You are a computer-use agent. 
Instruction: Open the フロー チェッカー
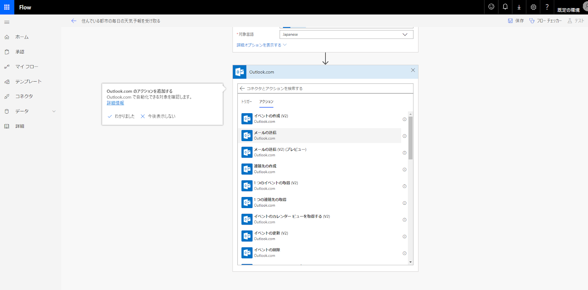coord(545,21)
